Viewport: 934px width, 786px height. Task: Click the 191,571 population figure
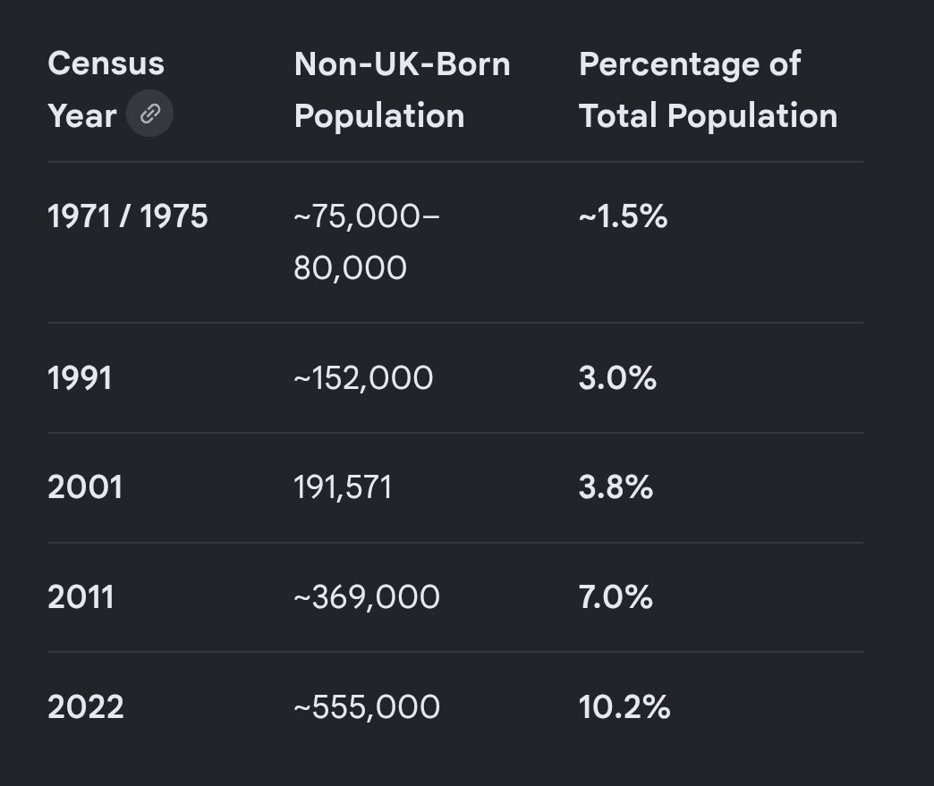coord(344,487)
